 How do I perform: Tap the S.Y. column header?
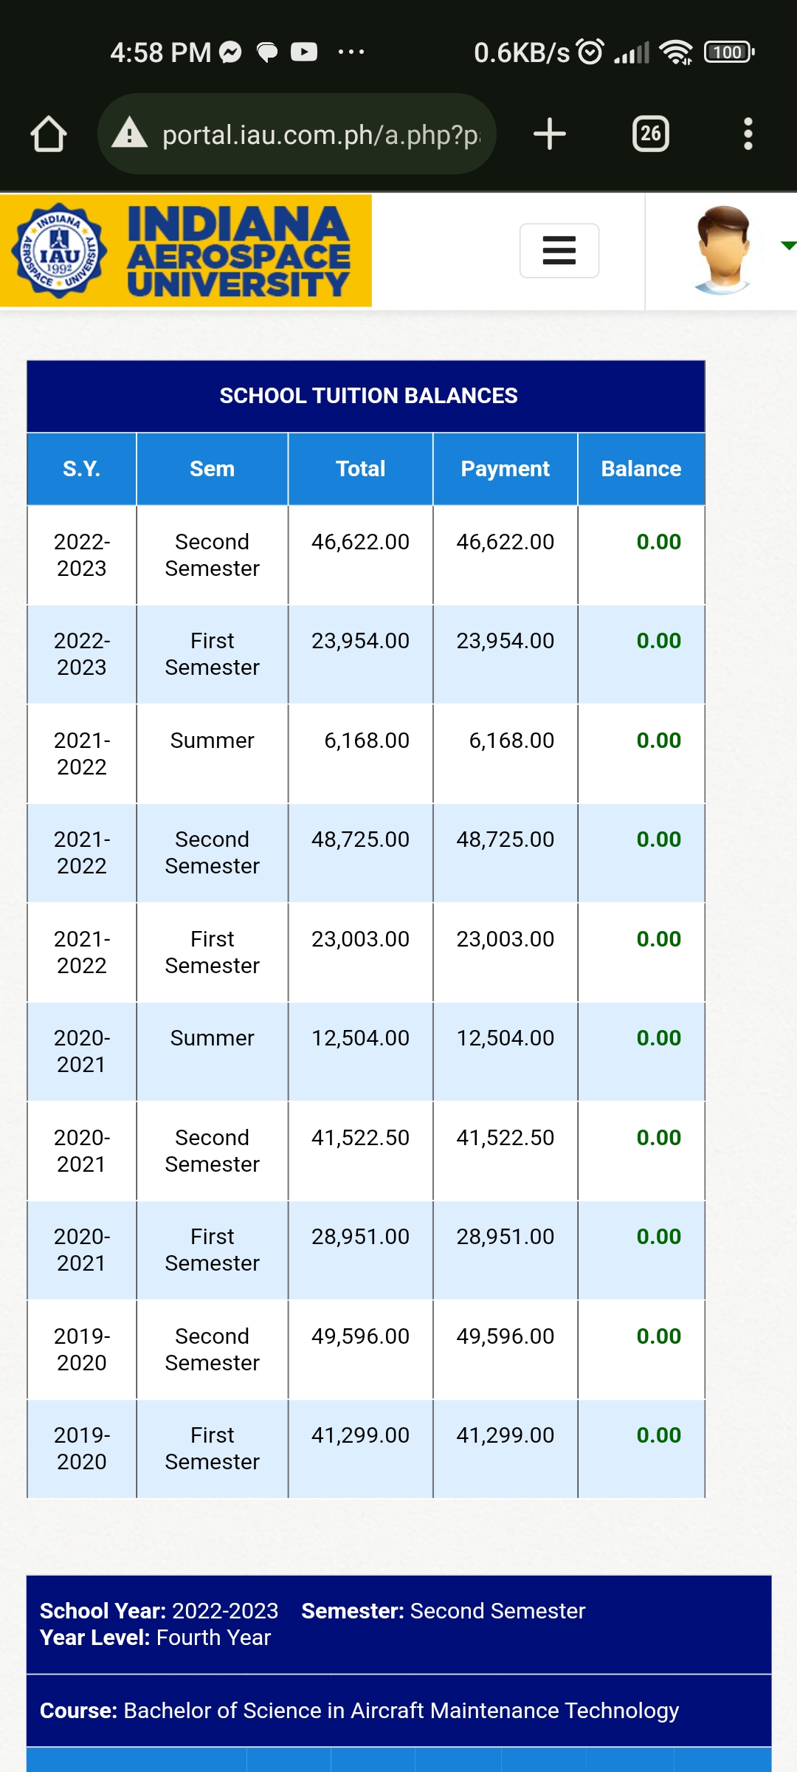(x=81, y=469)
